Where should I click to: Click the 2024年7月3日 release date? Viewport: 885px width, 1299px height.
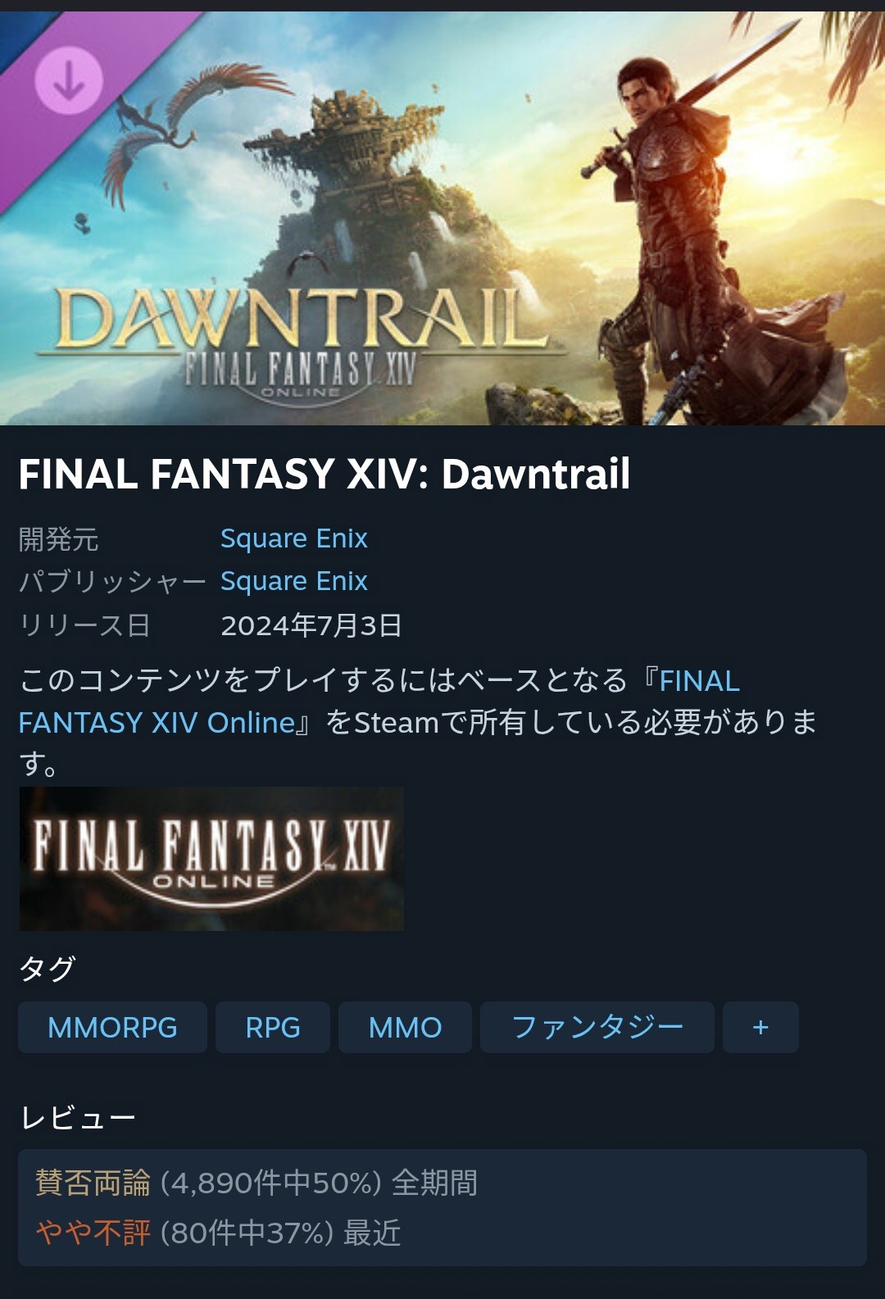(x=311, y=625)
